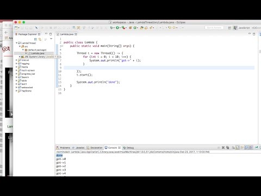The height and width of the screenshot is (196, 261).
Task: Click Remove Launch X icon in Console
Action: pyautogui.click(x=223, y=148)
